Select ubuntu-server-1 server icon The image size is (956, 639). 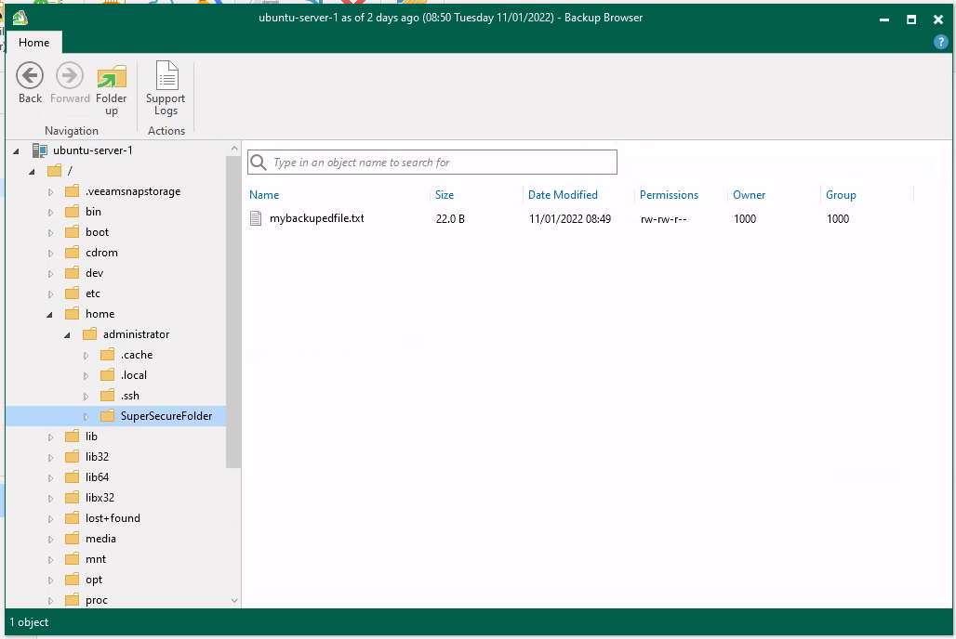point(40,150)
